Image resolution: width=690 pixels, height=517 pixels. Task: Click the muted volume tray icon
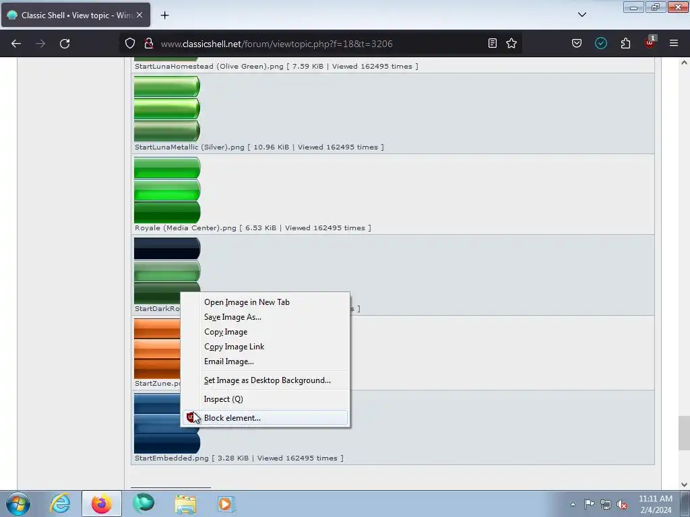pos(622,505)
